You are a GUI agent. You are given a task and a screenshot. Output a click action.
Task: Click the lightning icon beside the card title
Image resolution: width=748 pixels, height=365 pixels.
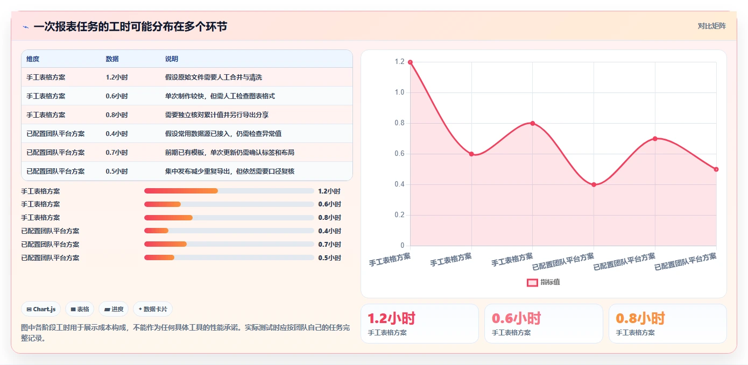25,26
